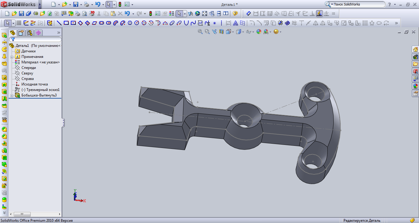Open the Undo dropdown arrow in title bar
The image size is (419, 223).
point(103,5)
